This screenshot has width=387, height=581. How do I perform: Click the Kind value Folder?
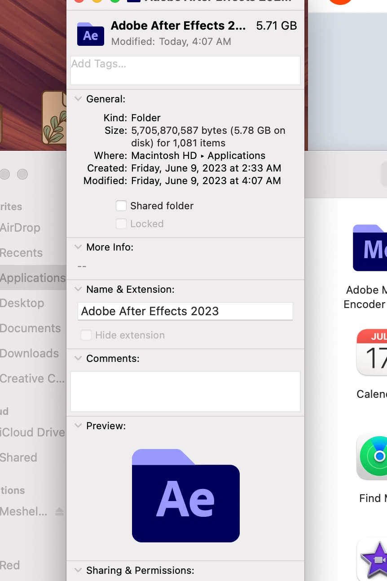[x=146, y=118]
